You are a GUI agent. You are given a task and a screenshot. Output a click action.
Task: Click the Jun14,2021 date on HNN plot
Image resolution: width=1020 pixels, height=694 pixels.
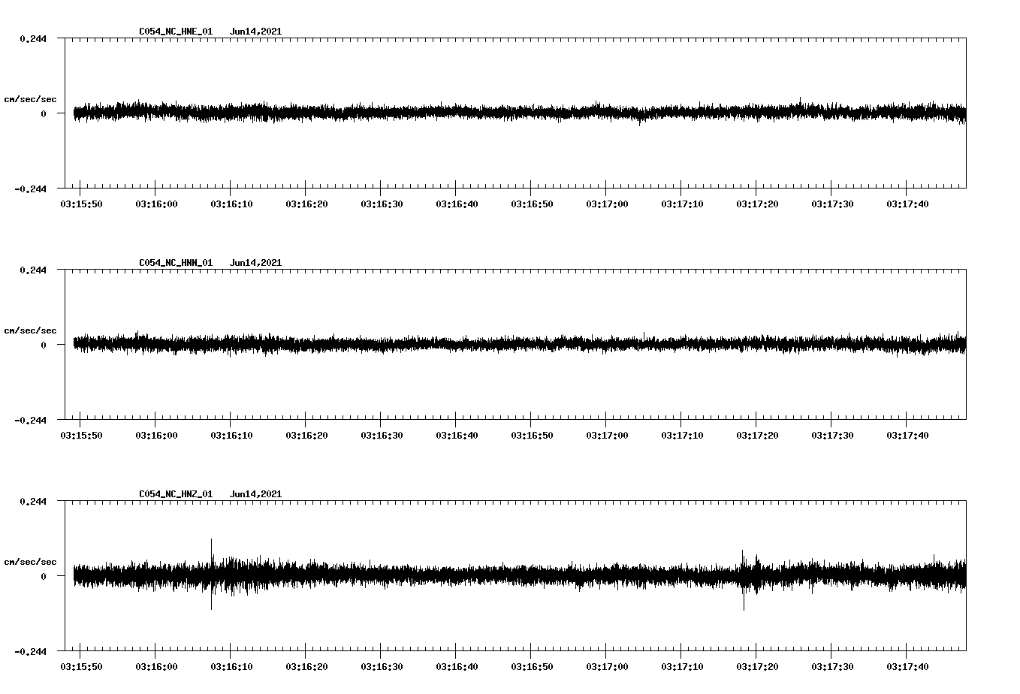(x=255, y=263)
